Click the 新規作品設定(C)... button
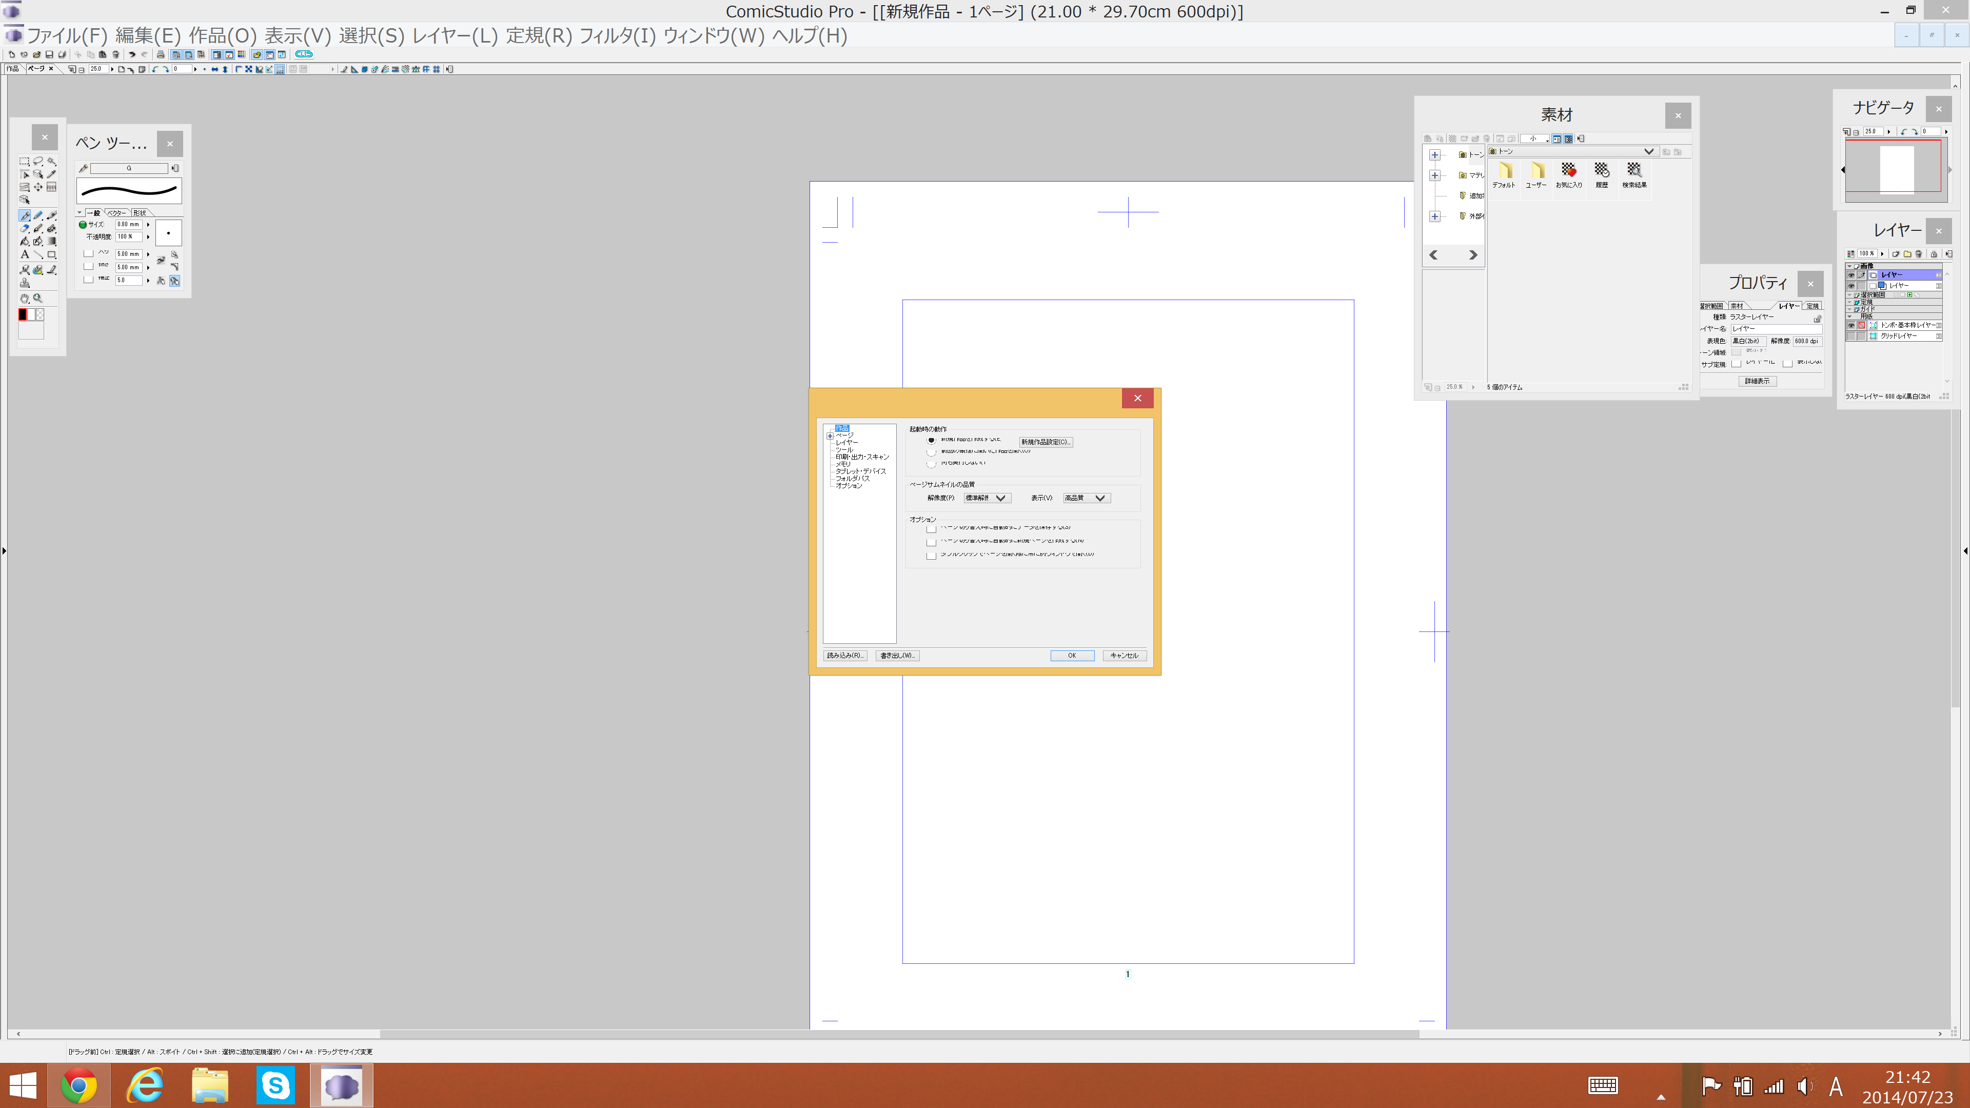This screenshot has width=1970, height=1108. (1046, 442)
